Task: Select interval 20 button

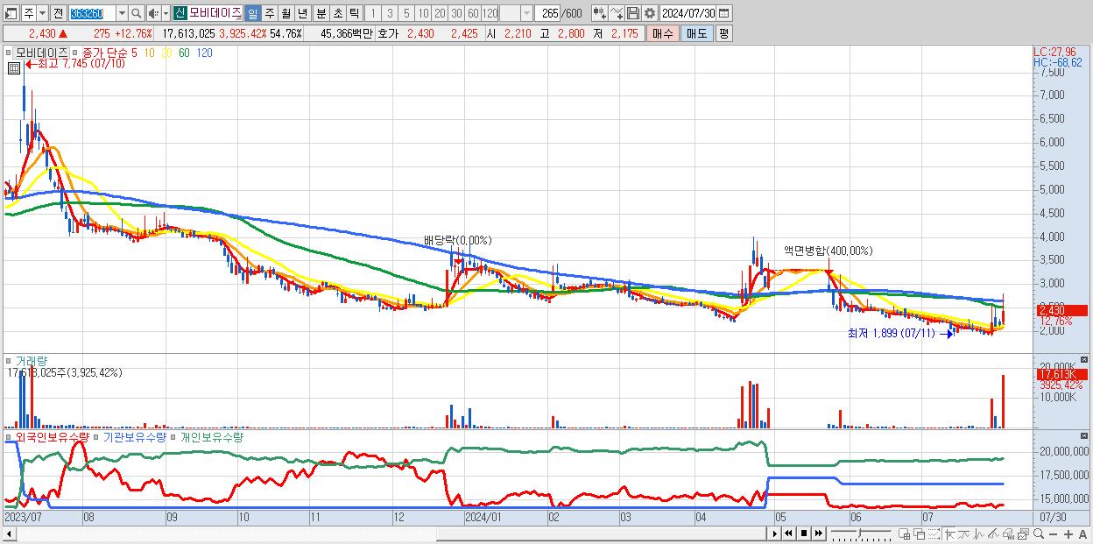Action: (x=440, y=13)
